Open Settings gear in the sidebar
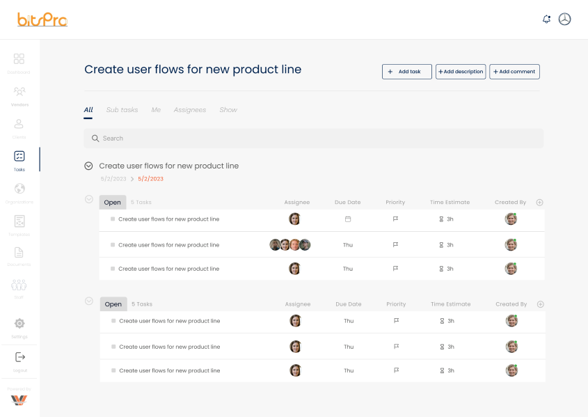Screen dimensions: 588x417 click(19, 323)
